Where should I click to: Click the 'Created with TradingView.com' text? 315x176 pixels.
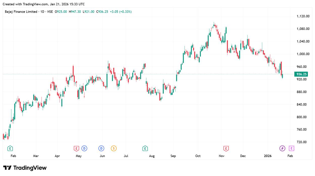coord(25,4)
